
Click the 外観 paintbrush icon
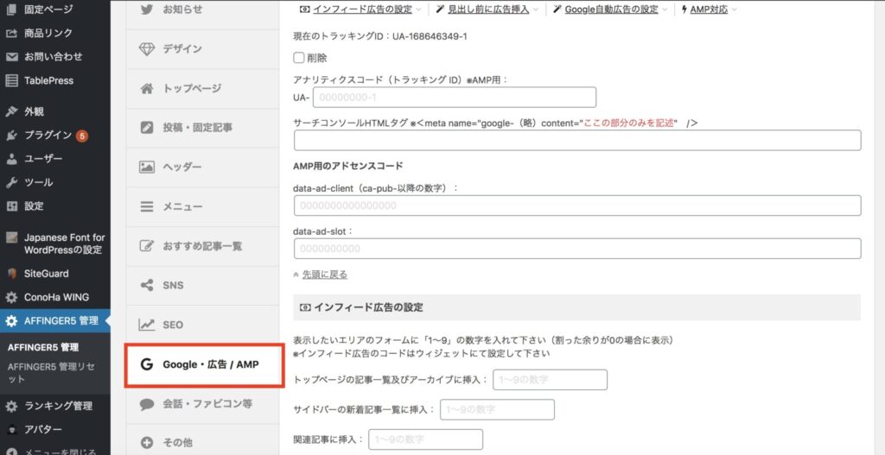11,111
